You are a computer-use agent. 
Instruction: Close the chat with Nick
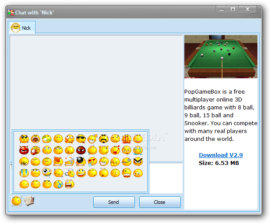click(x=160, y=202)
